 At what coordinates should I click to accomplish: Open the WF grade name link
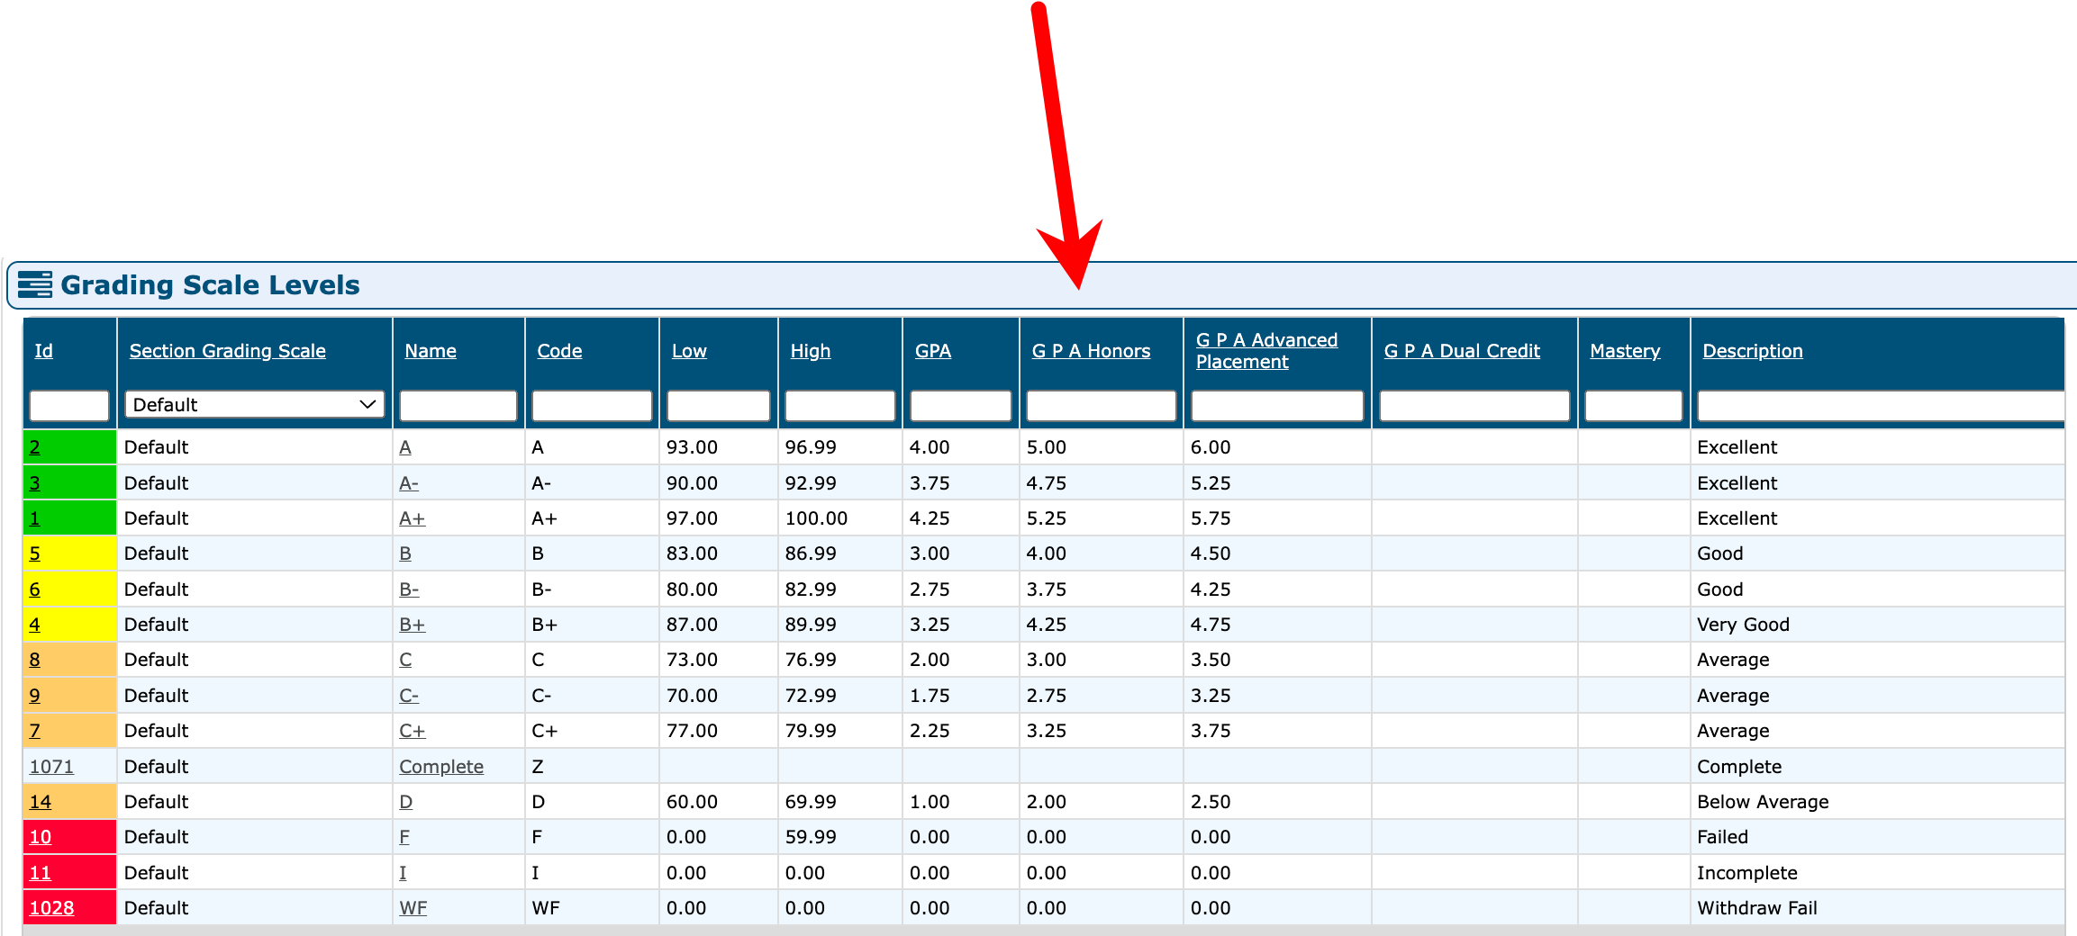tap(413, 908)
